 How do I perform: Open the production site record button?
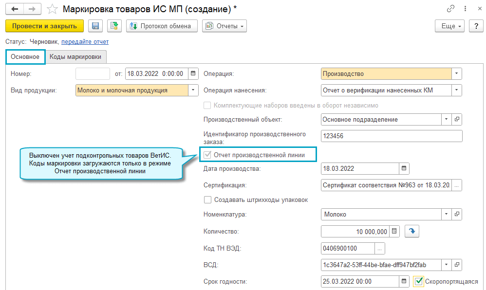coord(457,119)
